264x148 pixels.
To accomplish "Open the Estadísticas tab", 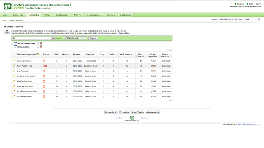I will tap(125, 15).
